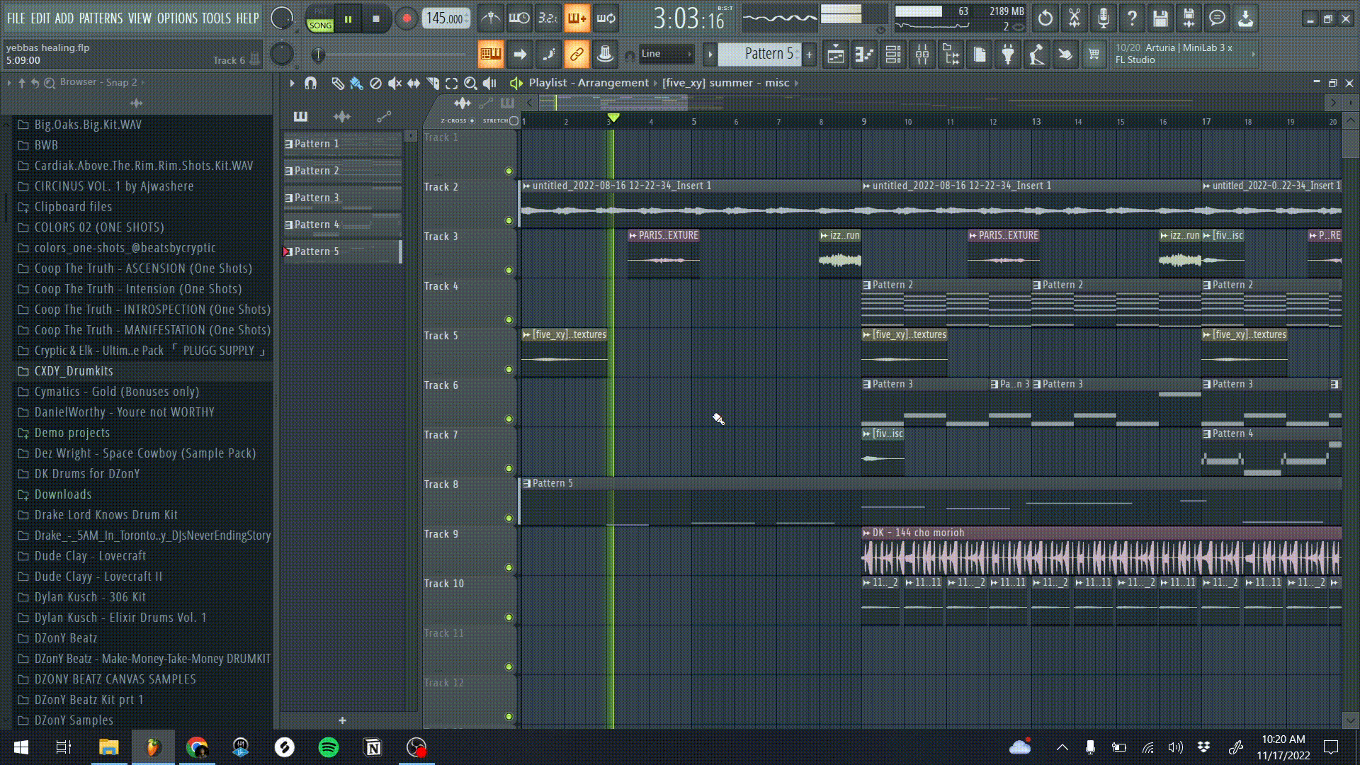Open the TOOLS menu
This screenshot has width=1360, height=765.
tap(216, 18)
